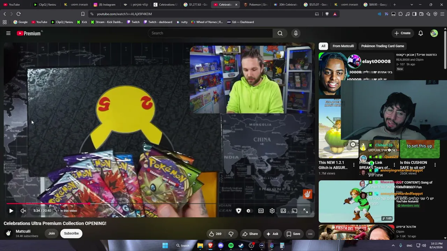
Task: Open 'This NEW 1.2.1 Glitch is ABSUR...' video title
Action: click(333, 165)
